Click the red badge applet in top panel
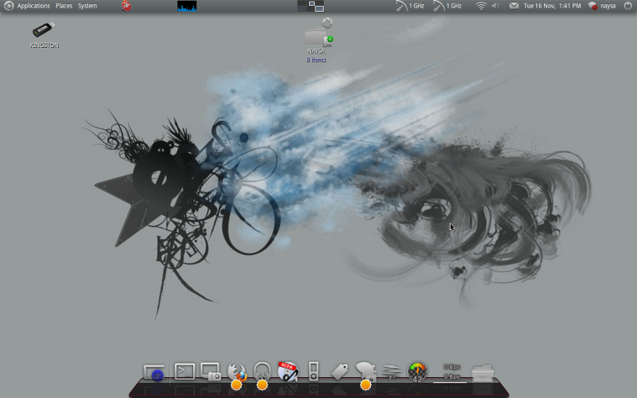 [126, 6]
